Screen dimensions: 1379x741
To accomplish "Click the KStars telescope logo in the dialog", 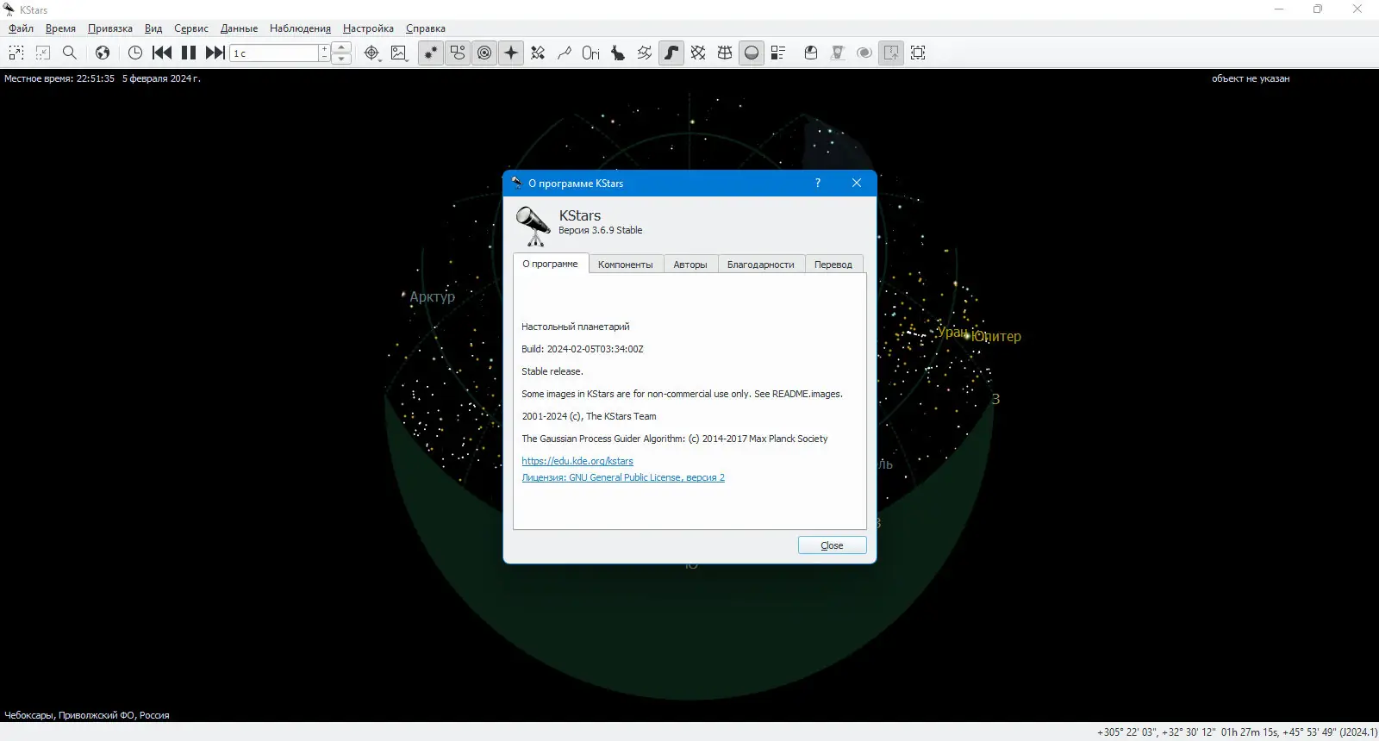I will [x=534, y=226].
